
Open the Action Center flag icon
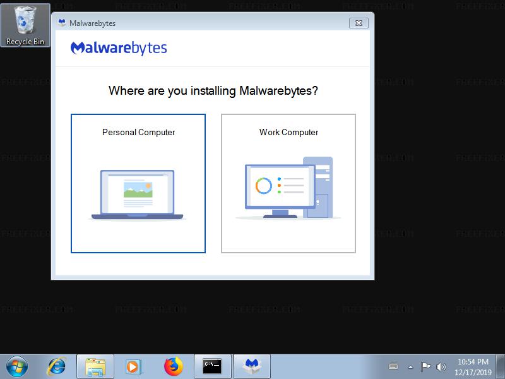(425, 367)
